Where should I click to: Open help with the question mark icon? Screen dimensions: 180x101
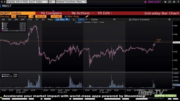178,2
